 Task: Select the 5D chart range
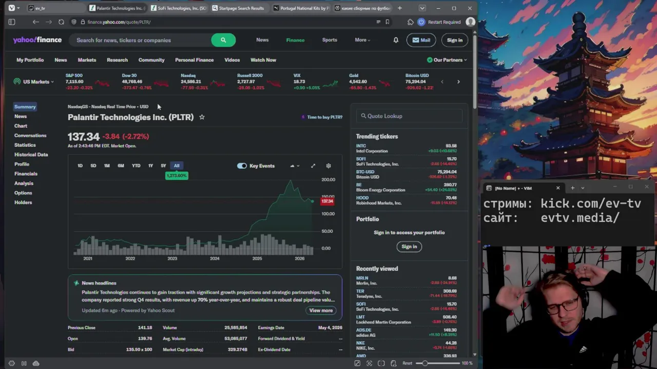point(93,166)
